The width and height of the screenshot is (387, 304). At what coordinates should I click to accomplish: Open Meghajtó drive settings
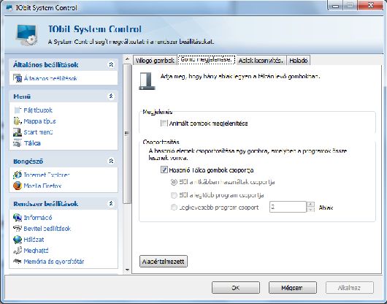click(36, 251)
